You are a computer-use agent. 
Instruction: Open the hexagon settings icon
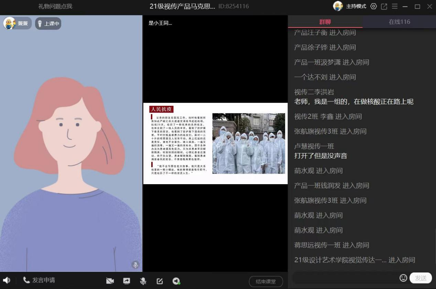[x=373, y=7]
